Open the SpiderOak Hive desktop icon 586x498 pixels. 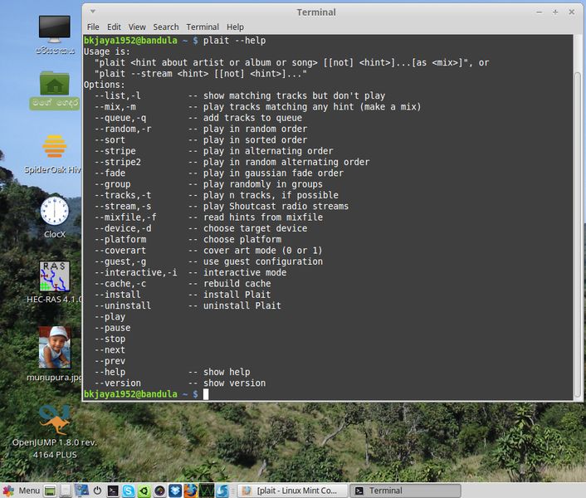pos(54,154)
